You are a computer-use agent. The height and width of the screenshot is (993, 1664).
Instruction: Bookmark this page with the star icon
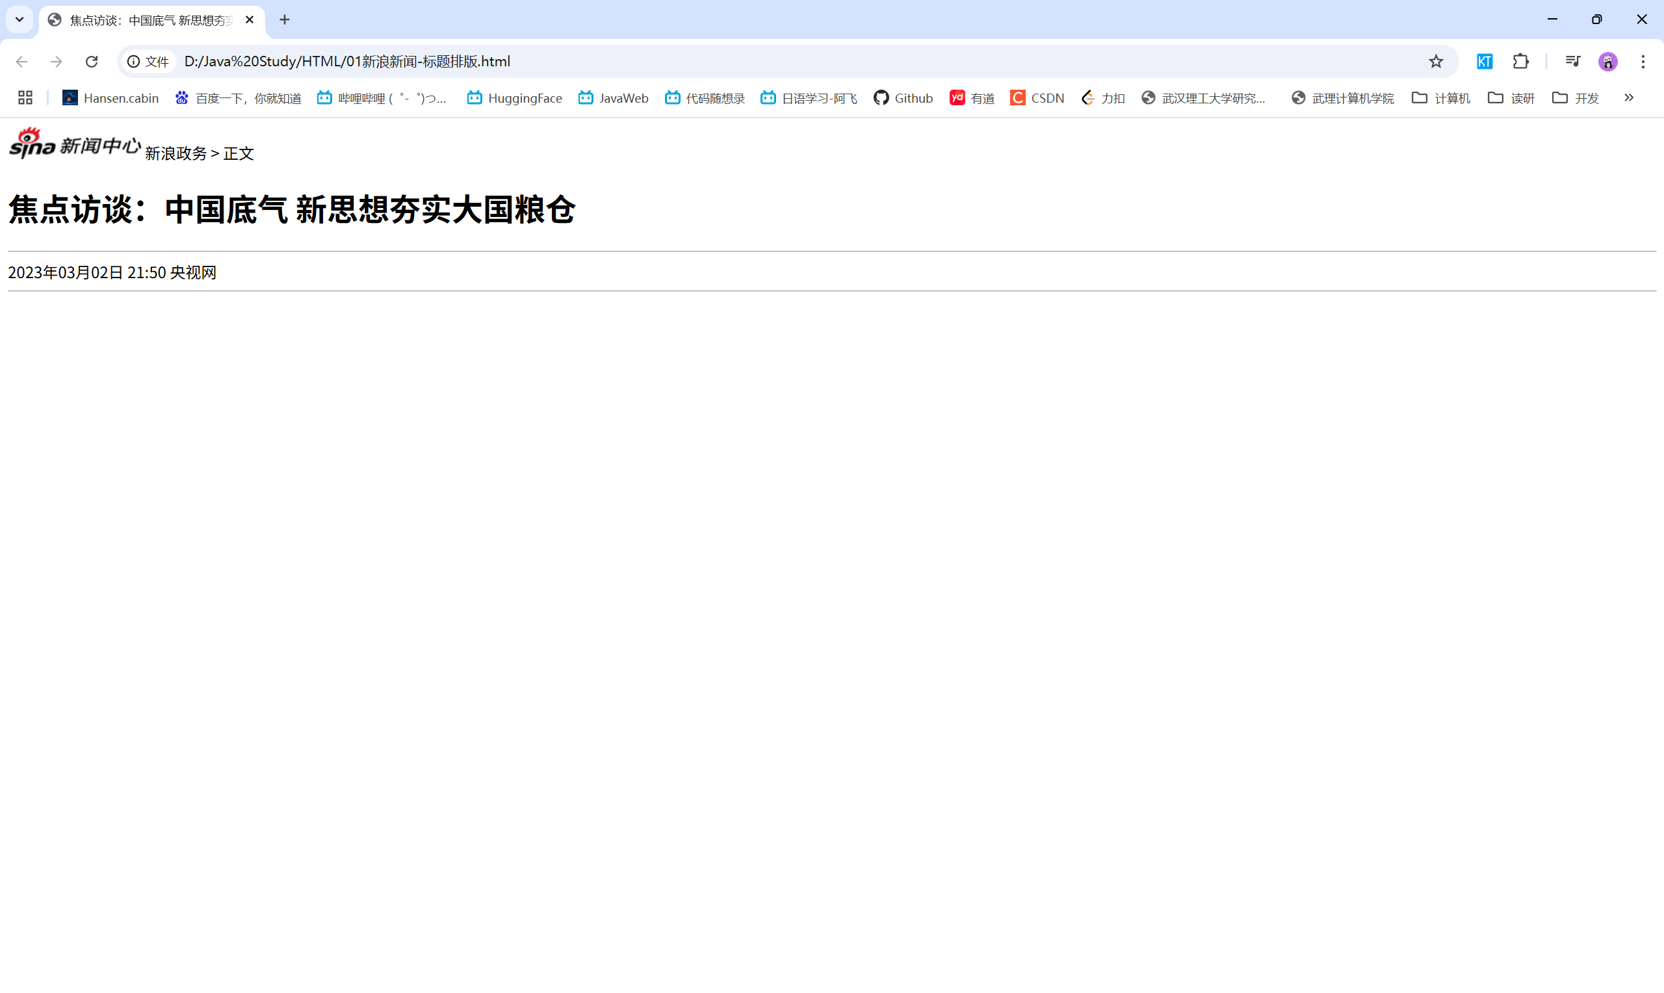[1436, 61]
